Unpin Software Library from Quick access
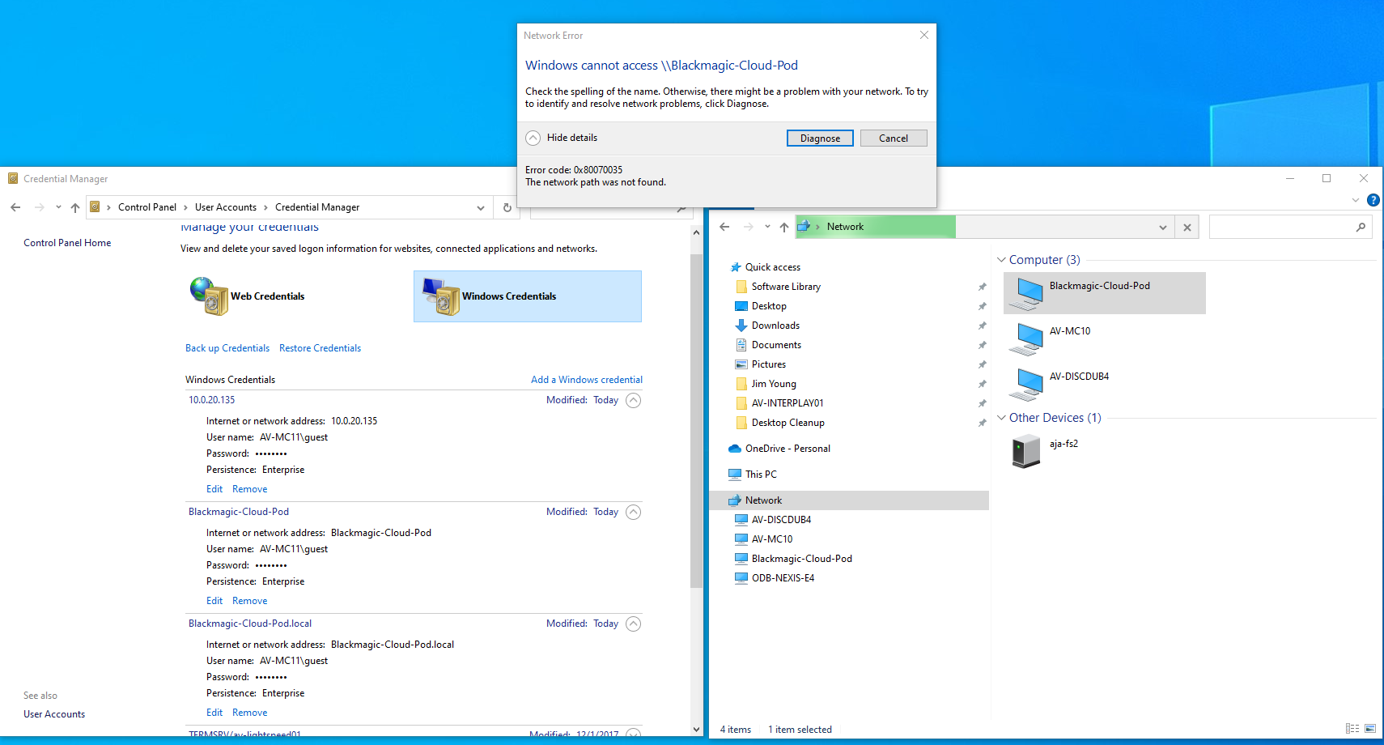1384x745 pixels. 982,287
